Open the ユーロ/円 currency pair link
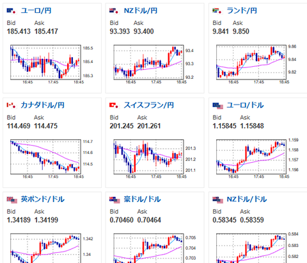The width and height of the screenshot is (307, 263). coord(36,10)
